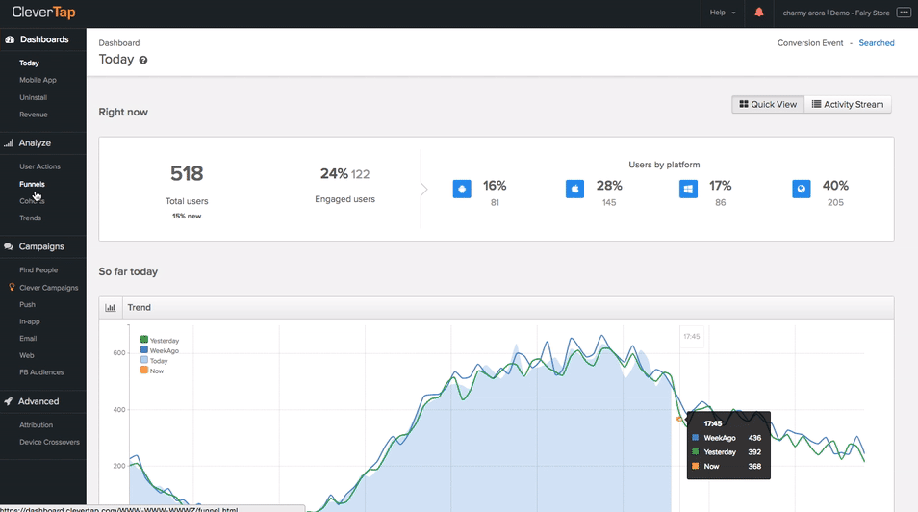The width and height of the screenshot is (918, 512).
Task: Open the Uninstall dashboard
Action: (34, 97)
